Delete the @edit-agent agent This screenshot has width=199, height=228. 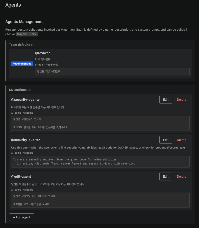coord(181,177)
